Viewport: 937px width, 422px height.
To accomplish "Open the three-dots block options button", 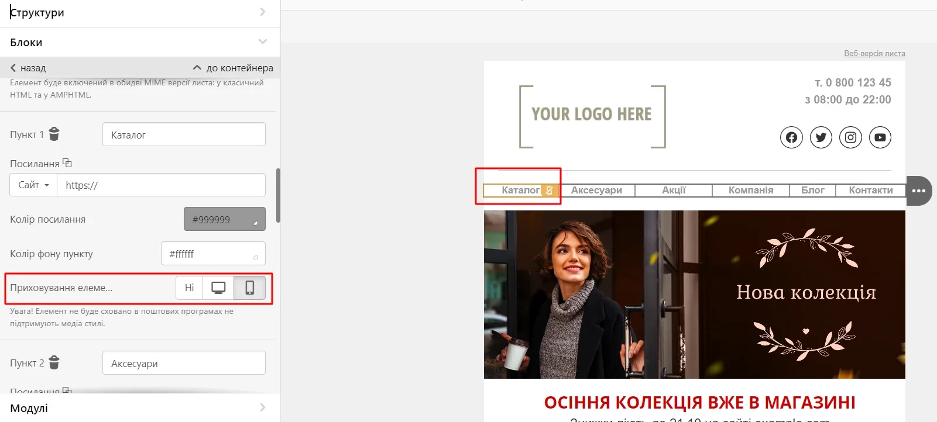I will coord(919,191).
